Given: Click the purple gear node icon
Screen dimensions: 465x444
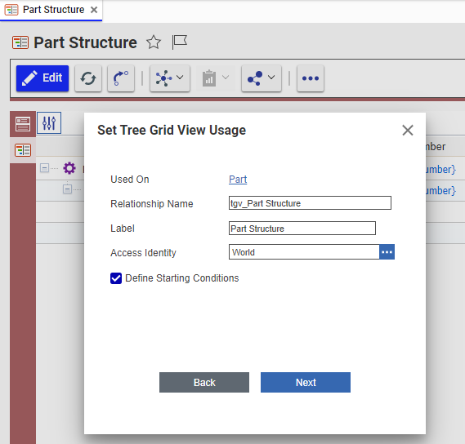Looking at the screenshot, I should point(69,168).
